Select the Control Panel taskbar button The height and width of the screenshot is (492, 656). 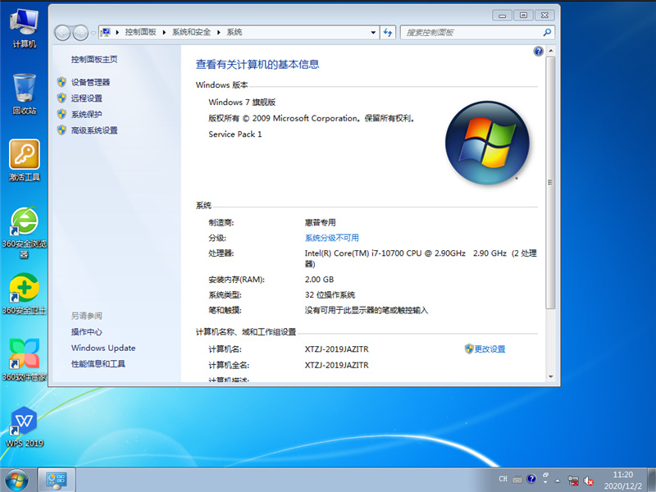coord(57,480)
